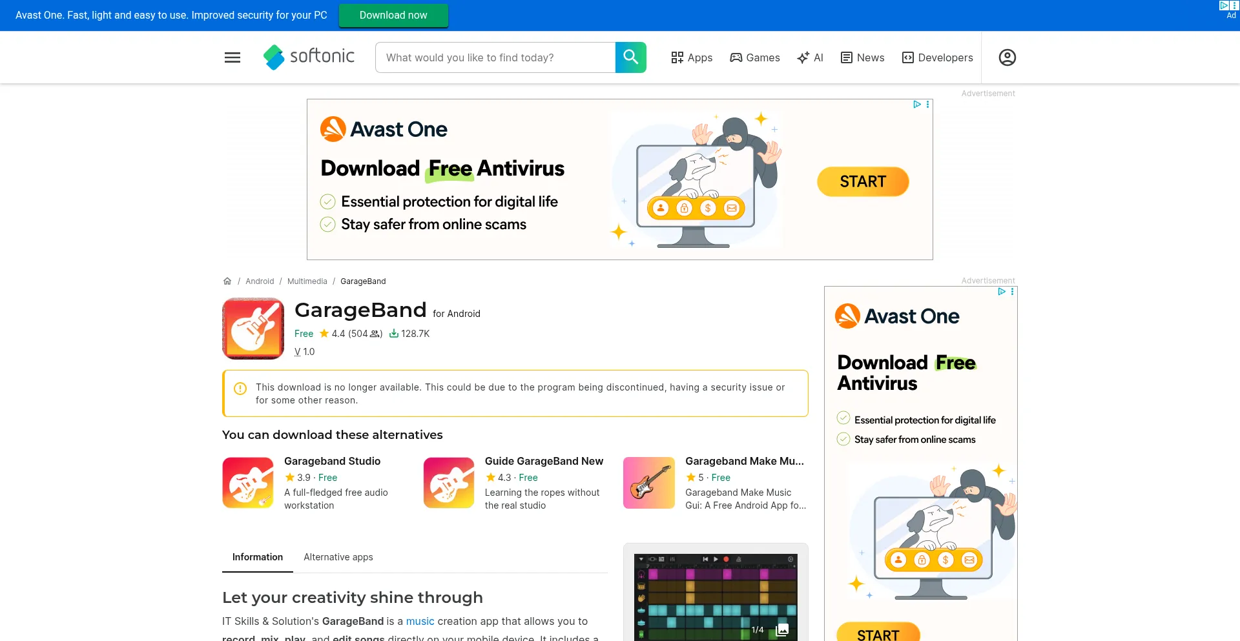Open the Games menu
Image resolution: width=1240 pixels, height=641 pixels.
755,57
